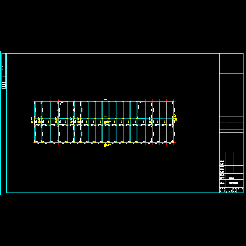
Task: Select the yellow annotation below the plan's bottom beam
Action: coord(107,145)
